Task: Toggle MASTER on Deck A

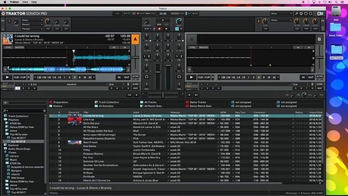Action: (20, 47)
